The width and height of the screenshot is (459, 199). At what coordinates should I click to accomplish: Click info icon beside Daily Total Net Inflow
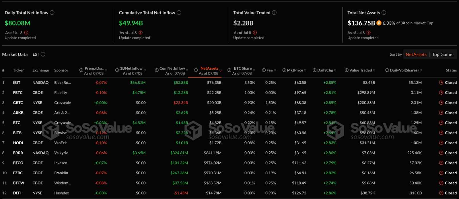point(52,13)
